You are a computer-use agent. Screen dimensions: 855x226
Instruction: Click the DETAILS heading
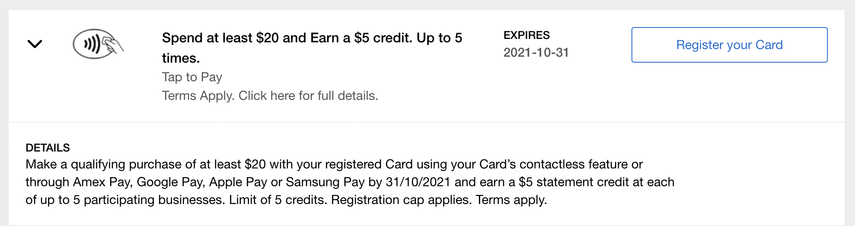(48, 148)
